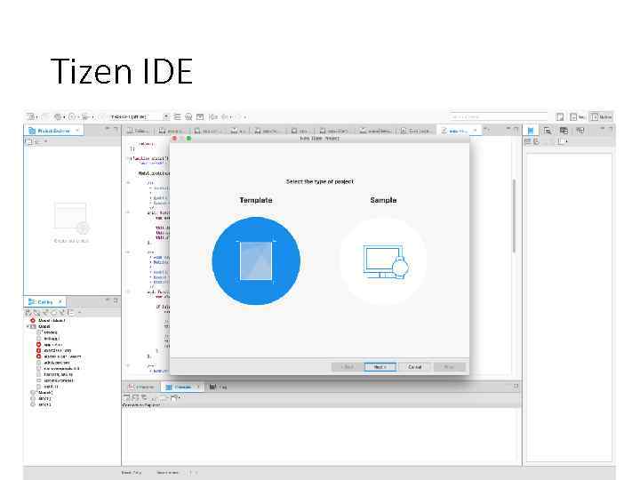The image size is (640, 480).
Task: Click the Run icon in main toolbar
Action: click(72, 116)
